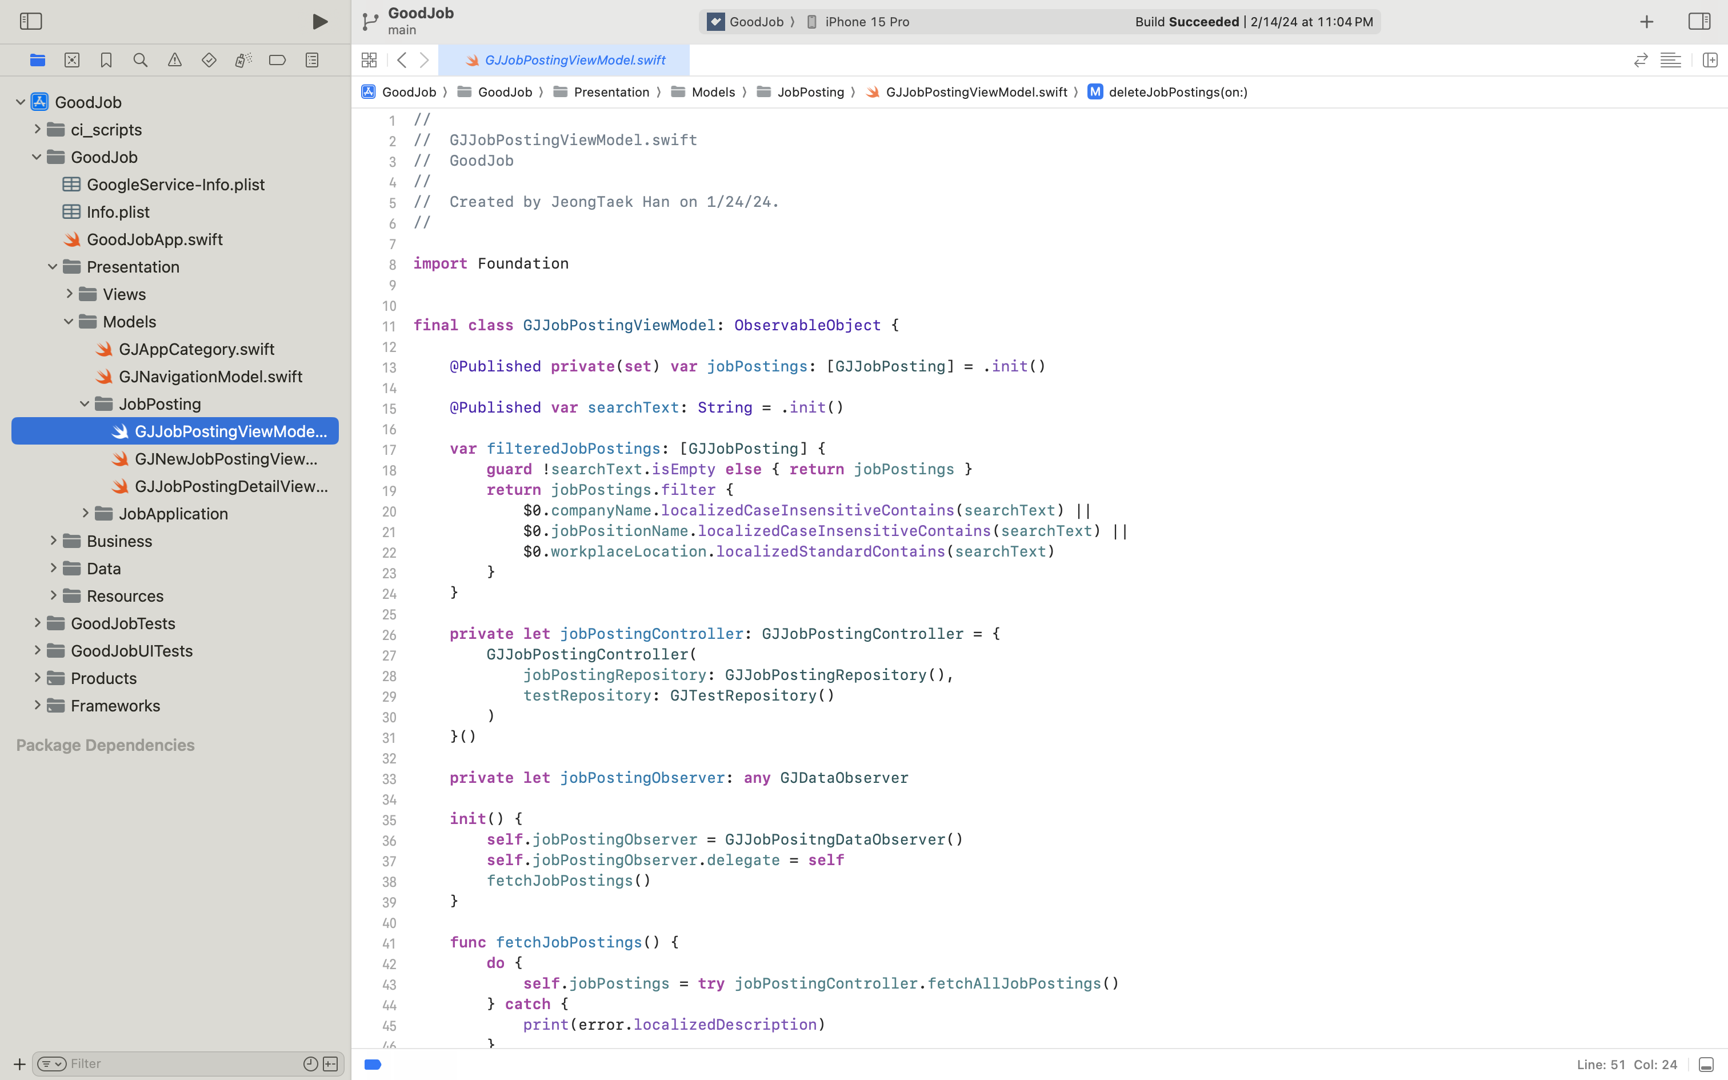Collapse the JobPosting folder

84,403
